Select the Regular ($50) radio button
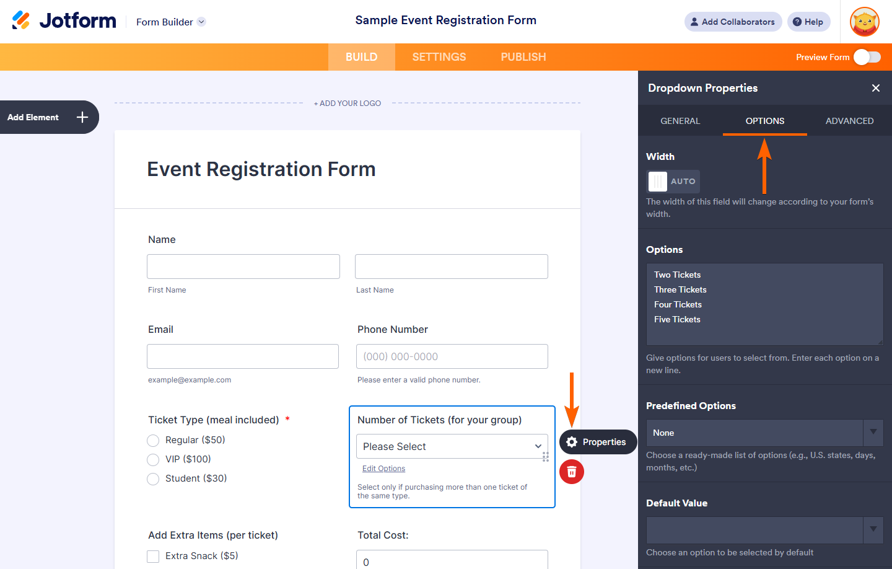This screenshot has width=892, height=569. [153, 441]
